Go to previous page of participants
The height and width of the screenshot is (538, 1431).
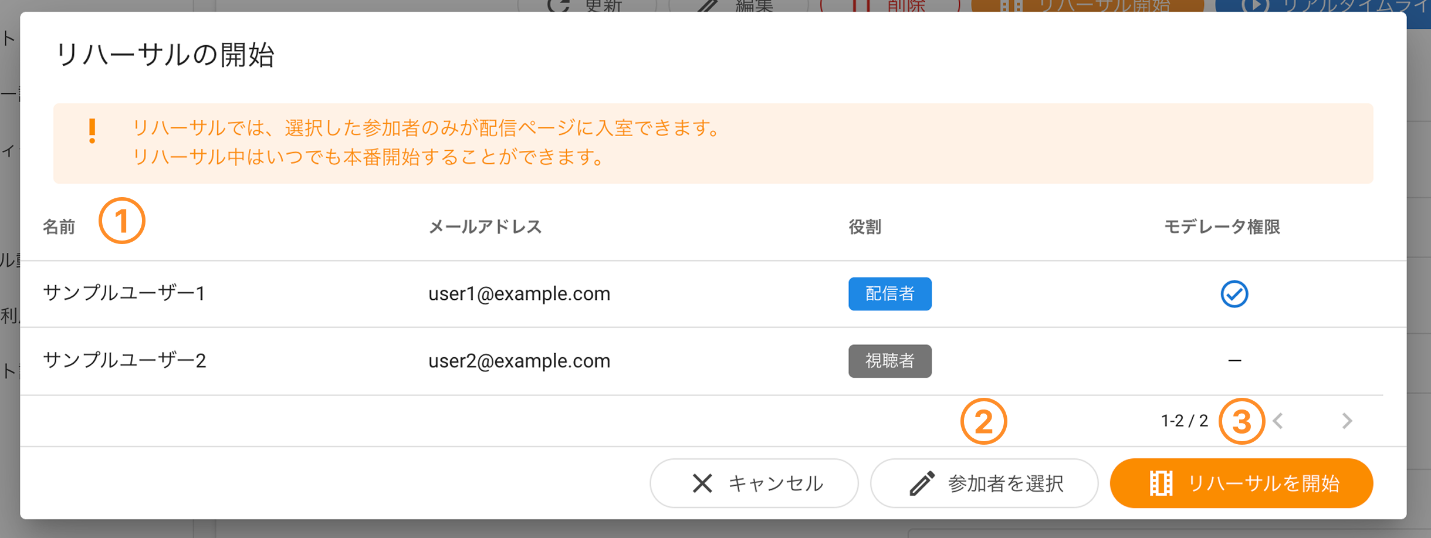pos(1278,421)
